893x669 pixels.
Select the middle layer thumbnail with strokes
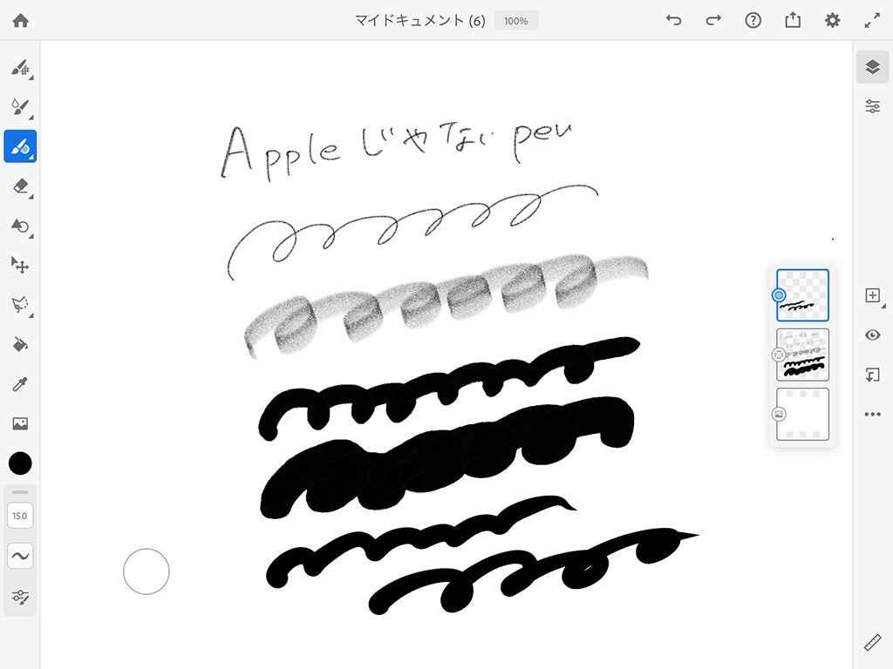802,355
